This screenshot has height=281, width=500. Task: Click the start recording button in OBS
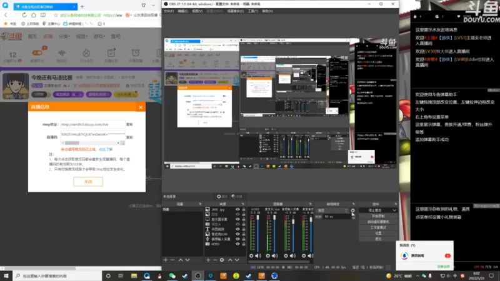click(x=378, y=216)
